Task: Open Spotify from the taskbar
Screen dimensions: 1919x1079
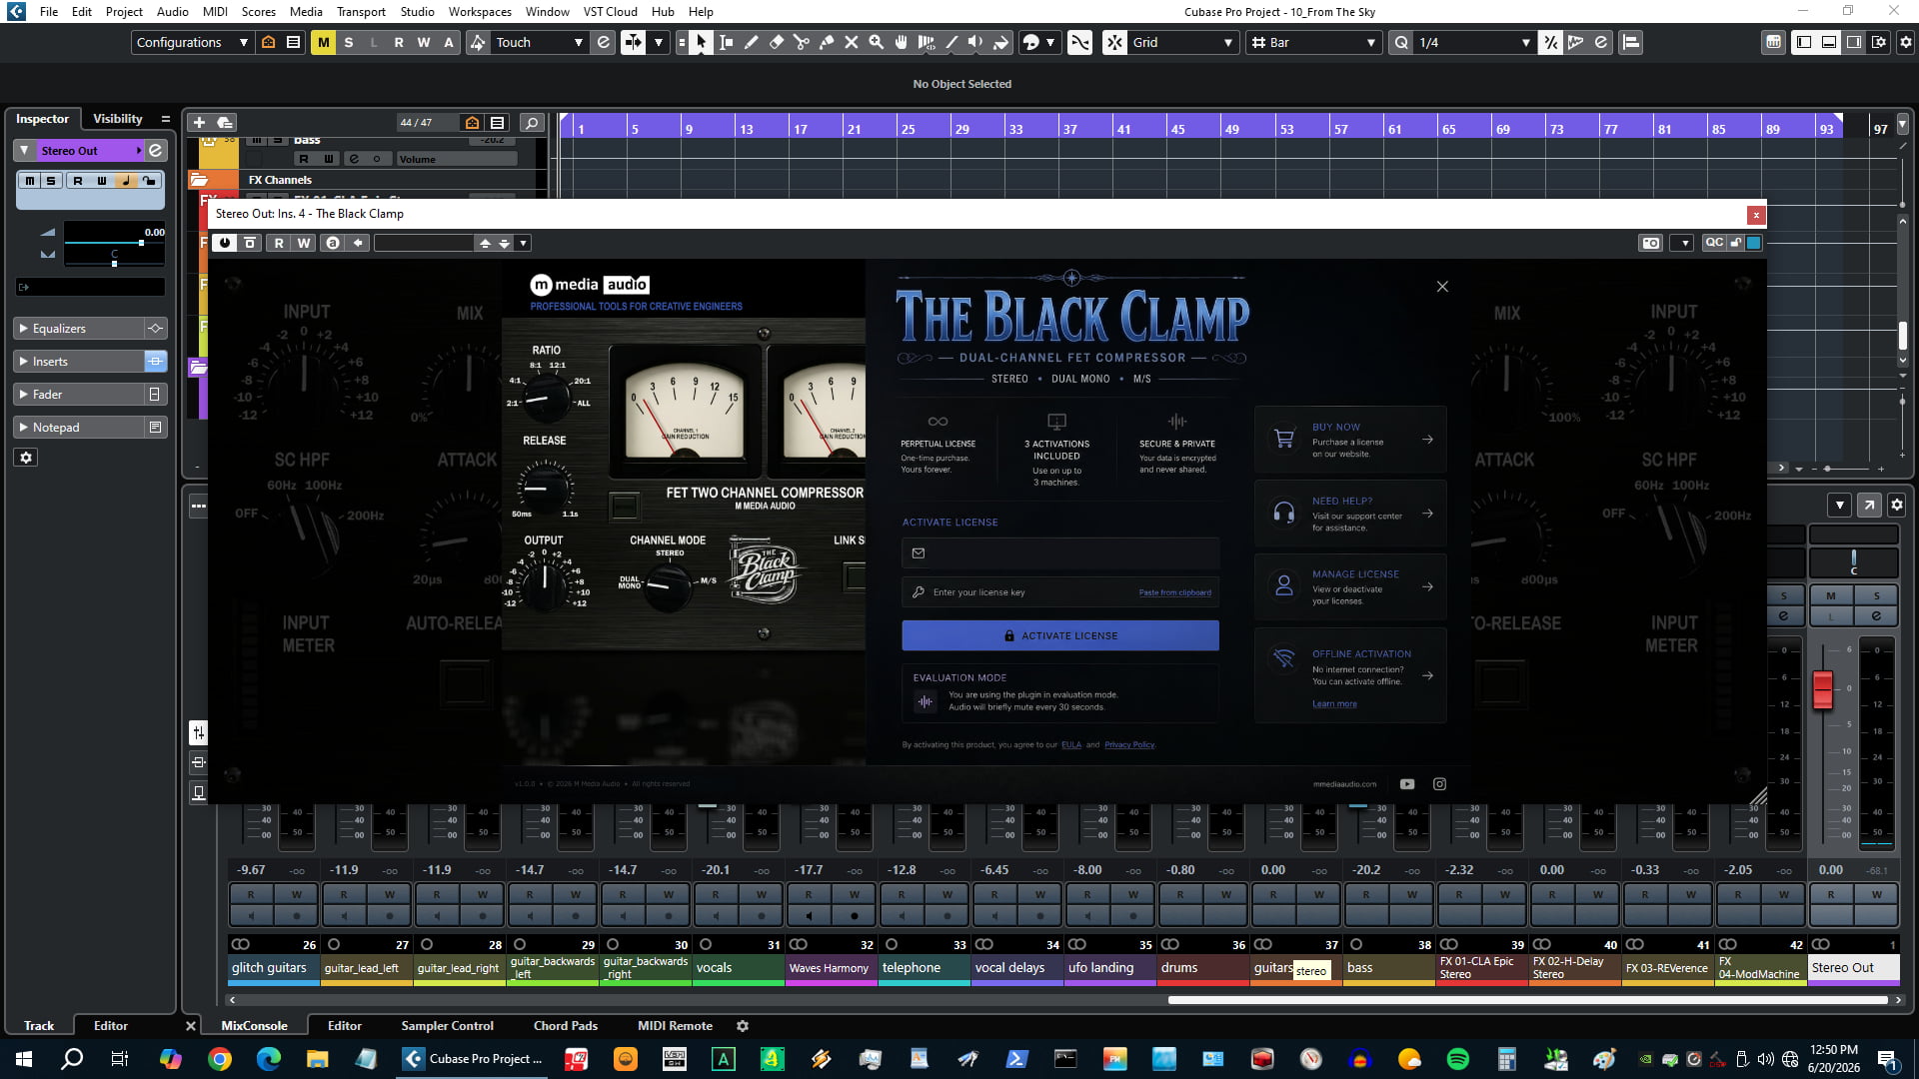Action: (1457, 1059)
